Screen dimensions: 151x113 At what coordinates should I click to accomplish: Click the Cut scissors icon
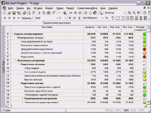[39, 13]
